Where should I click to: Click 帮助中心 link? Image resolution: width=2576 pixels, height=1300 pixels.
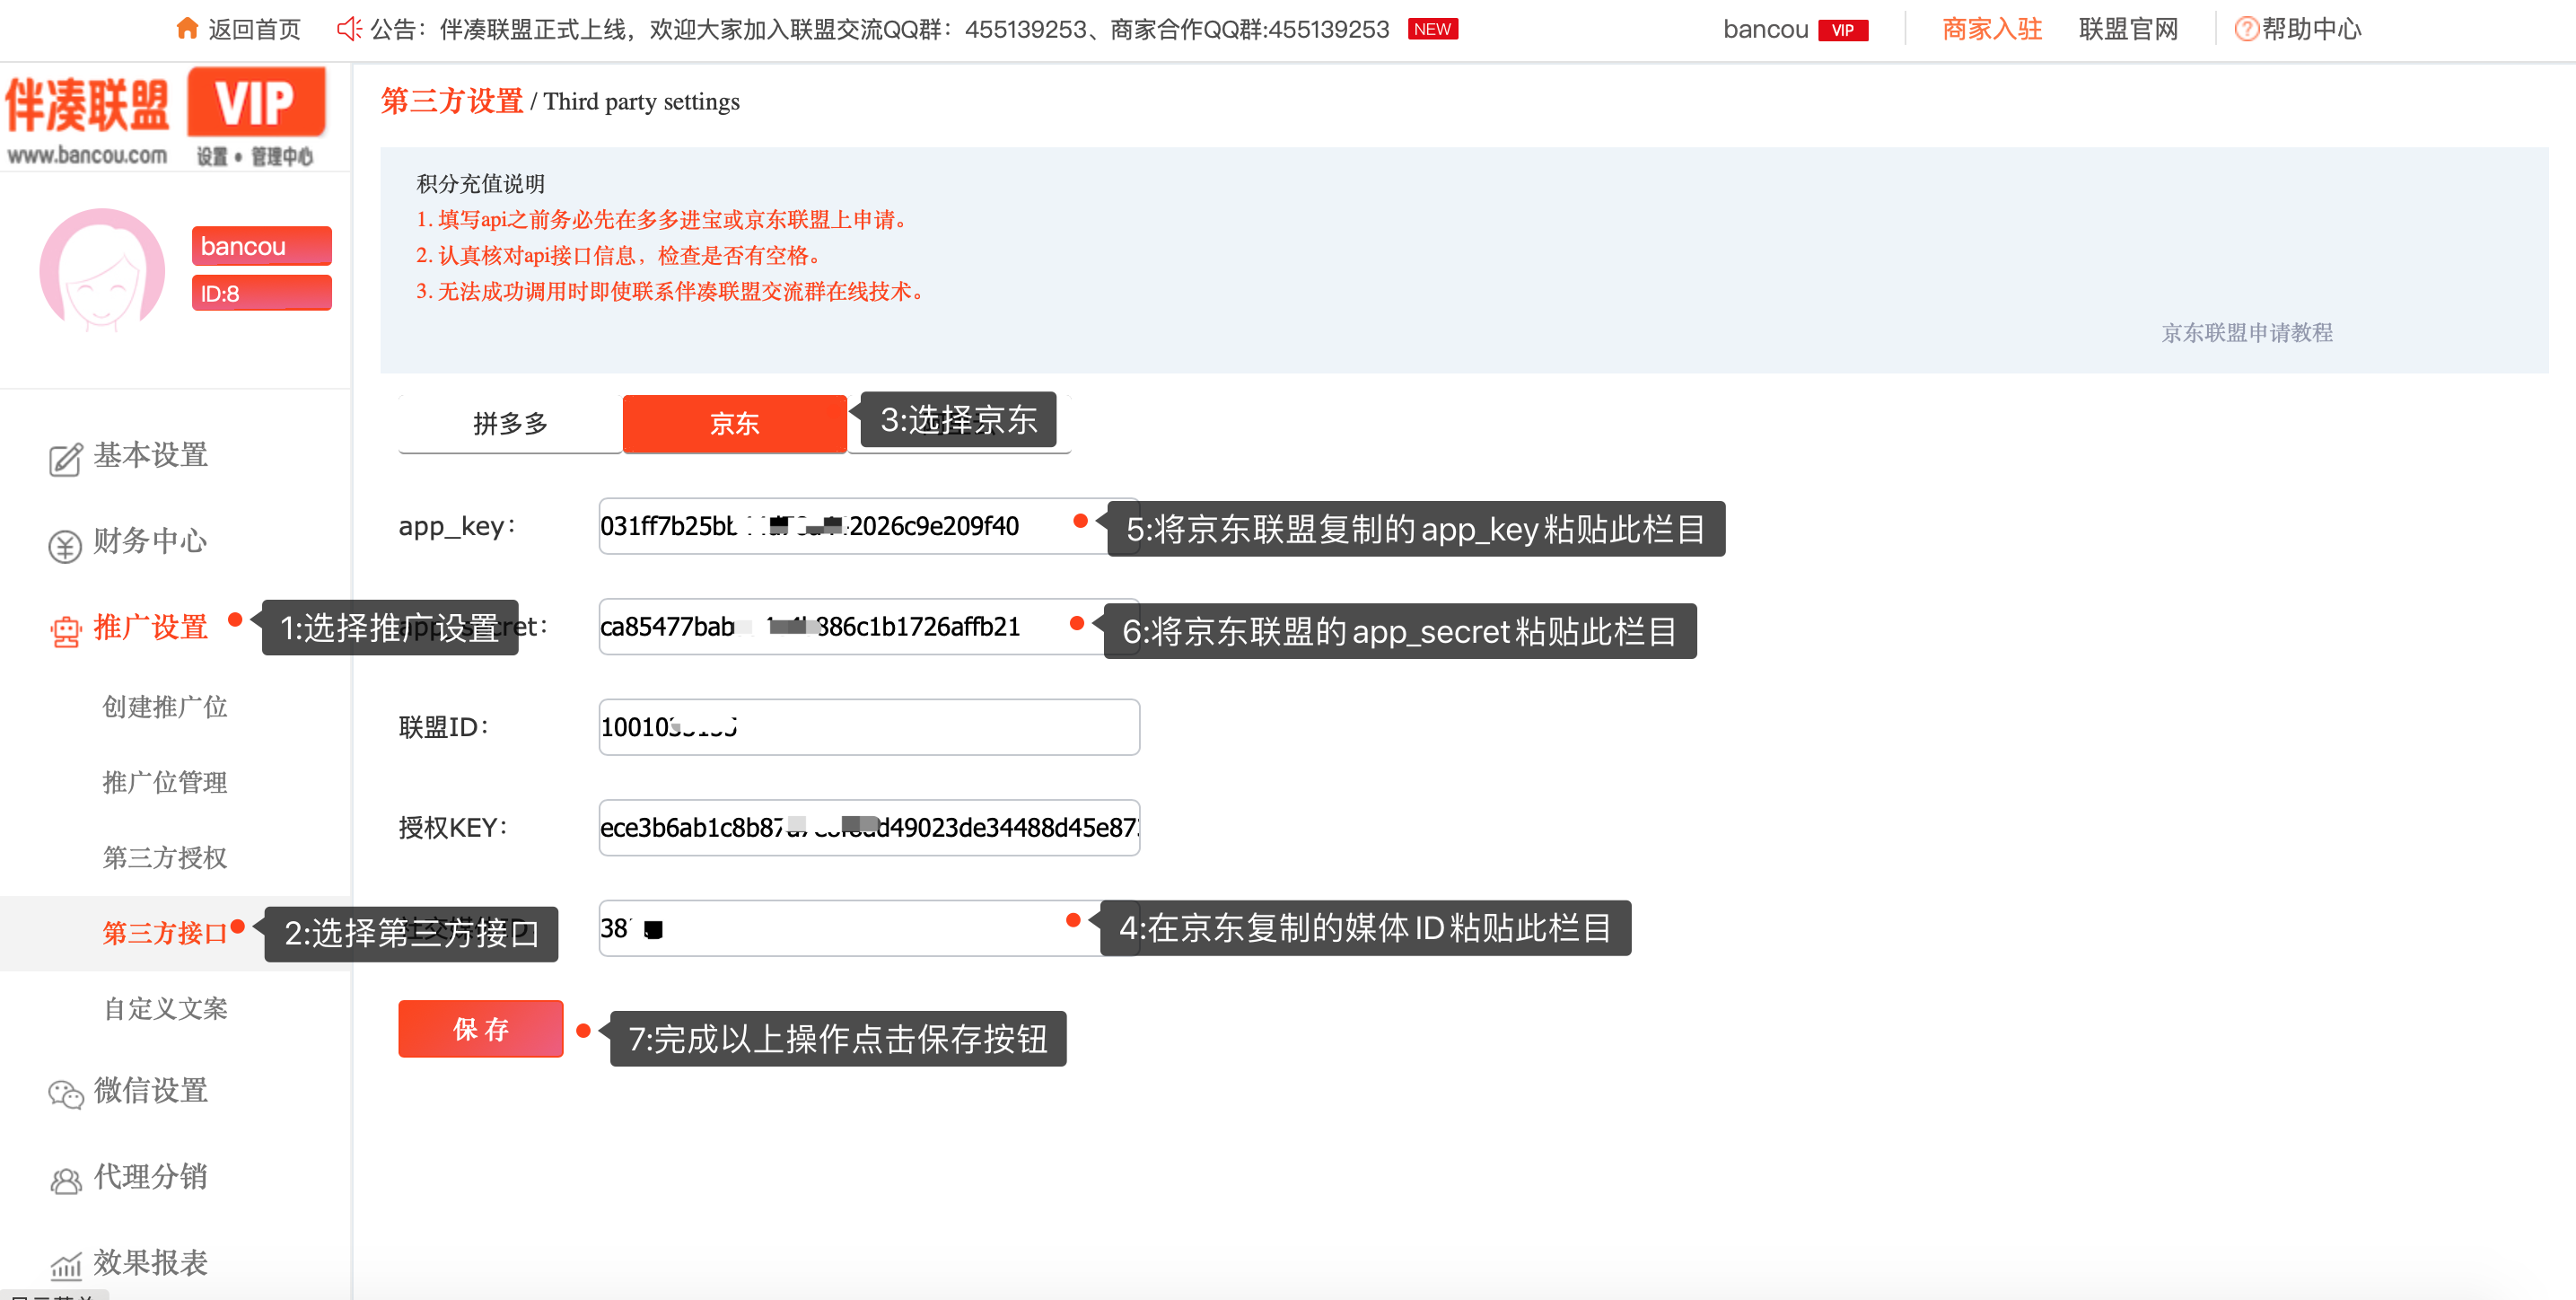pyautogui.click(x=2312, y=29)
